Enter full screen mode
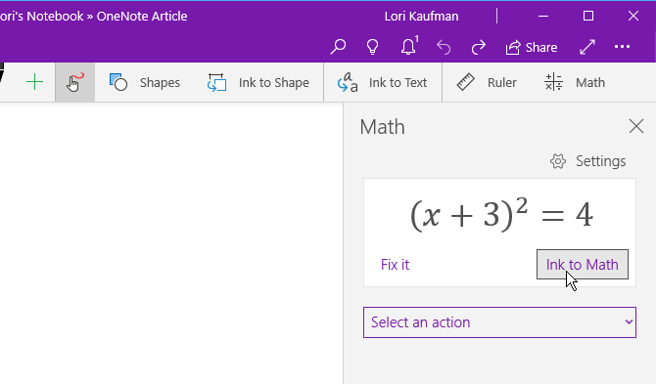Viewport: 656px width, 384px height. (587, 47)
